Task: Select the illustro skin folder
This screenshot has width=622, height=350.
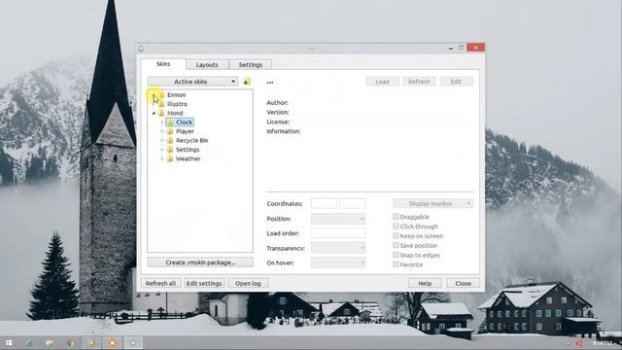Action: [177, 104]
